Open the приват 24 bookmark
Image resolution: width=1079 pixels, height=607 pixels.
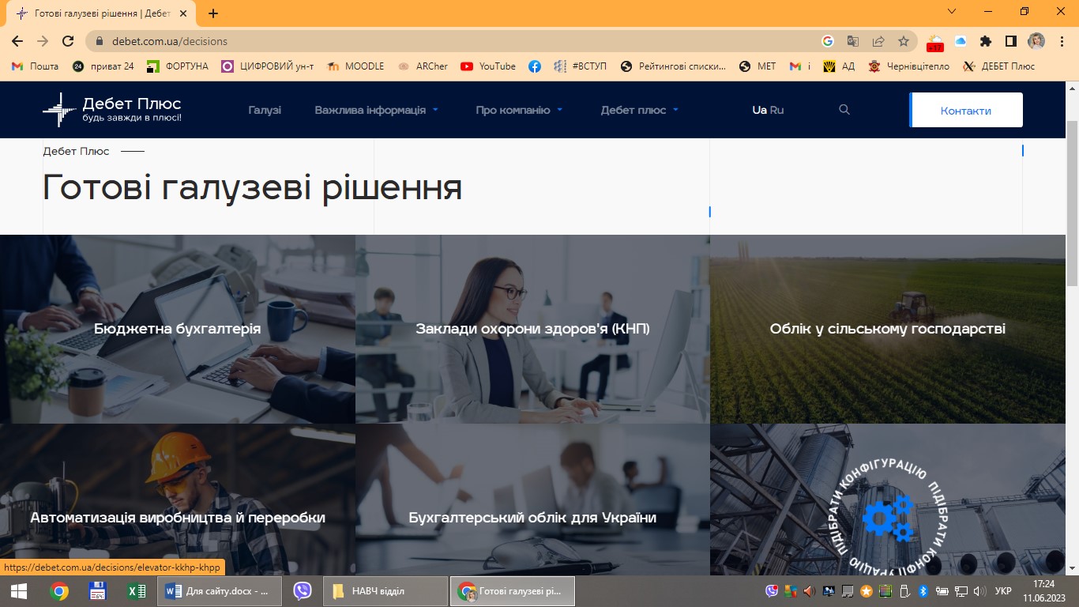click(103, 66)
